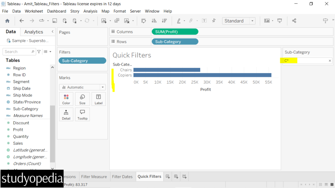Open Show/Hide Cards dropdown arrow
The image size is (335, 188).
tap(273, 21)
